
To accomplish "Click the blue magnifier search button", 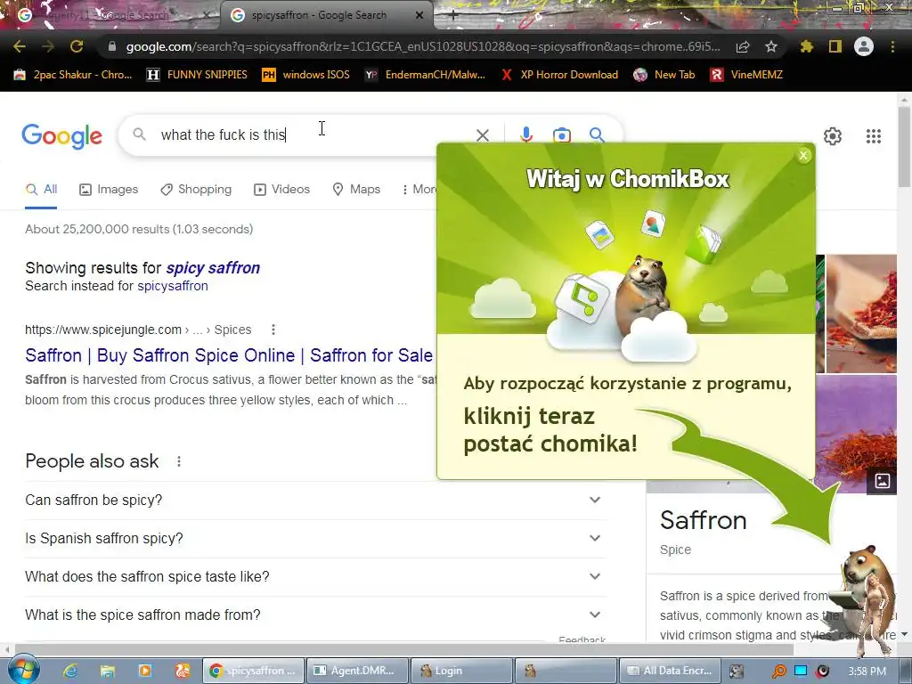I will (x=597, y=135).
